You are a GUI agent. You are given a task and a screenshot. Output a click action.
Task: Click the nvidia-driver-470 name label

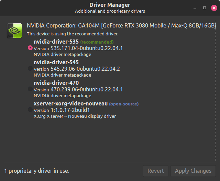[56, 83]
